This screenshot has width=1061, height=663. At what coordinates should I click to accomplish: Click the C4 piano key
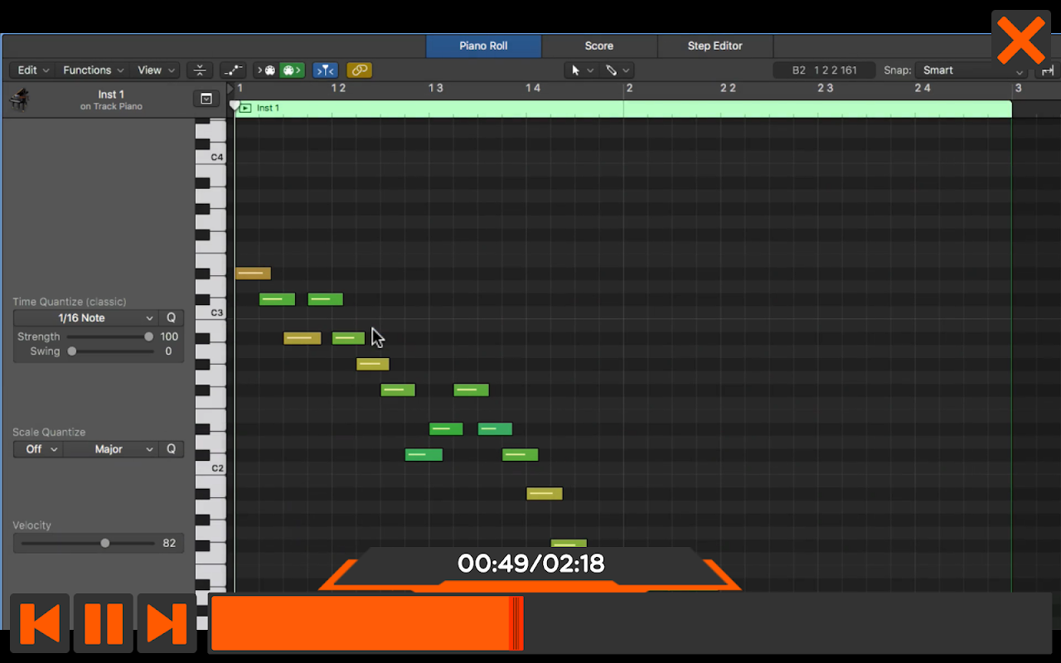point(211,157)
